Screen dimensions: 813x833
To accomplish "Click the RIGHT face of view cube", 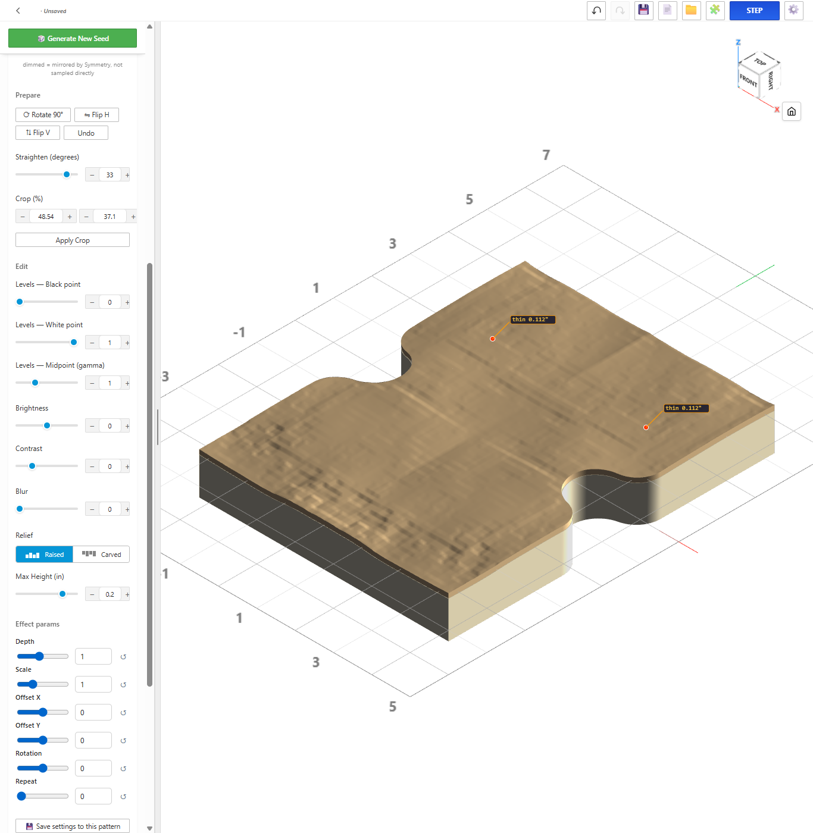I will 770,80.
